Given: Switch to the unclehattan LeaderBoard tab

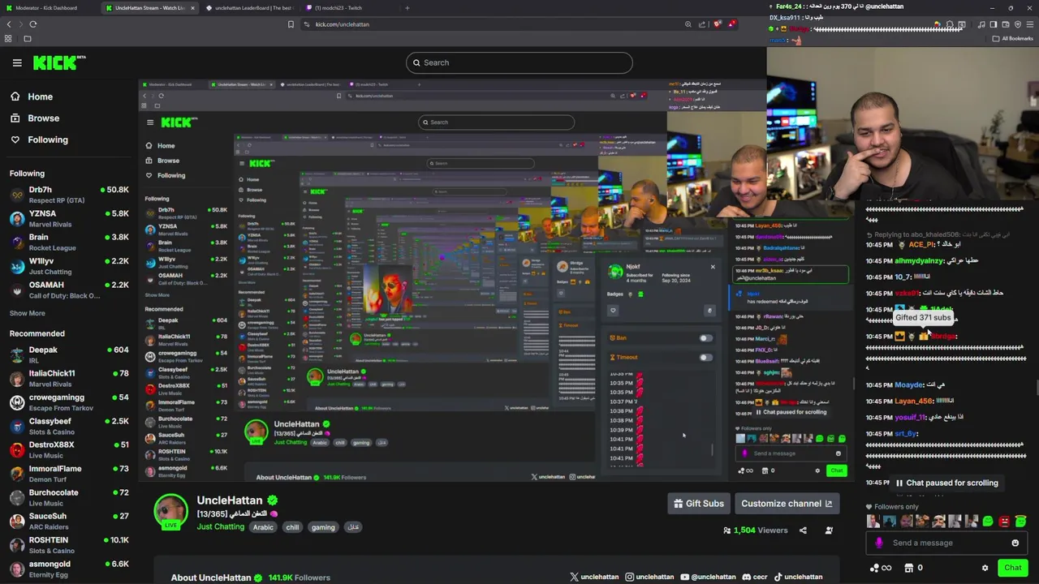Looking at the screenshot, I should (248, 8).
